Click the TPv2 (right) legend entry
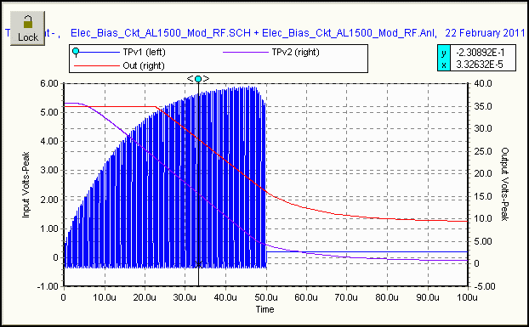This screenshot has height=327, width=529. (x=295, y=52)
